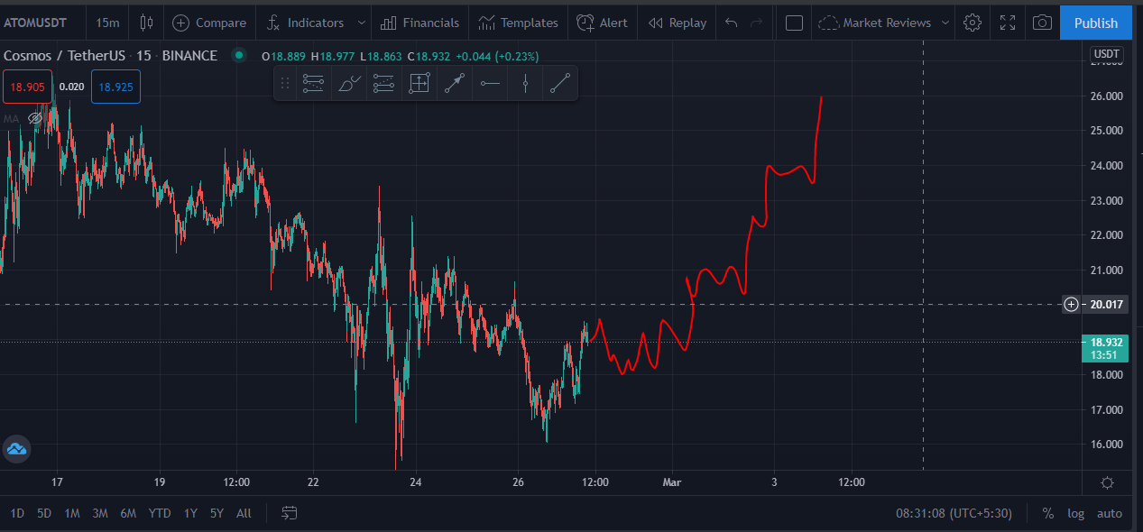Set date range to 1Y

(190, 513)
